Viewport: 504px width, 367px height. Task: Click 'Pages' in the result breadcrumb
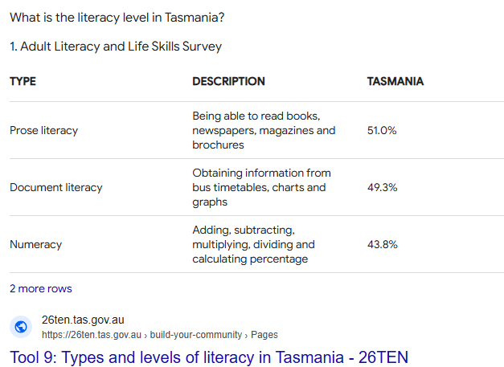tap(264, 334)
